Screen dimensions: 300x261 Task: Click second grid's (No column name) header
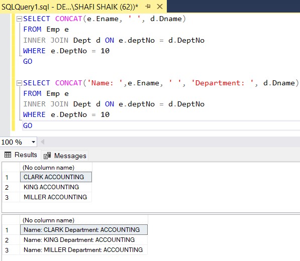(84, 220)
